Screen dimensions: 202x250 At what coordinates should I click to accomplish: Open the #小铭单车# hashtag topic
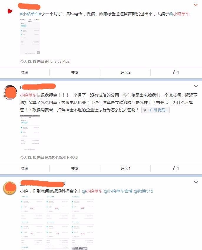point(31,14)
